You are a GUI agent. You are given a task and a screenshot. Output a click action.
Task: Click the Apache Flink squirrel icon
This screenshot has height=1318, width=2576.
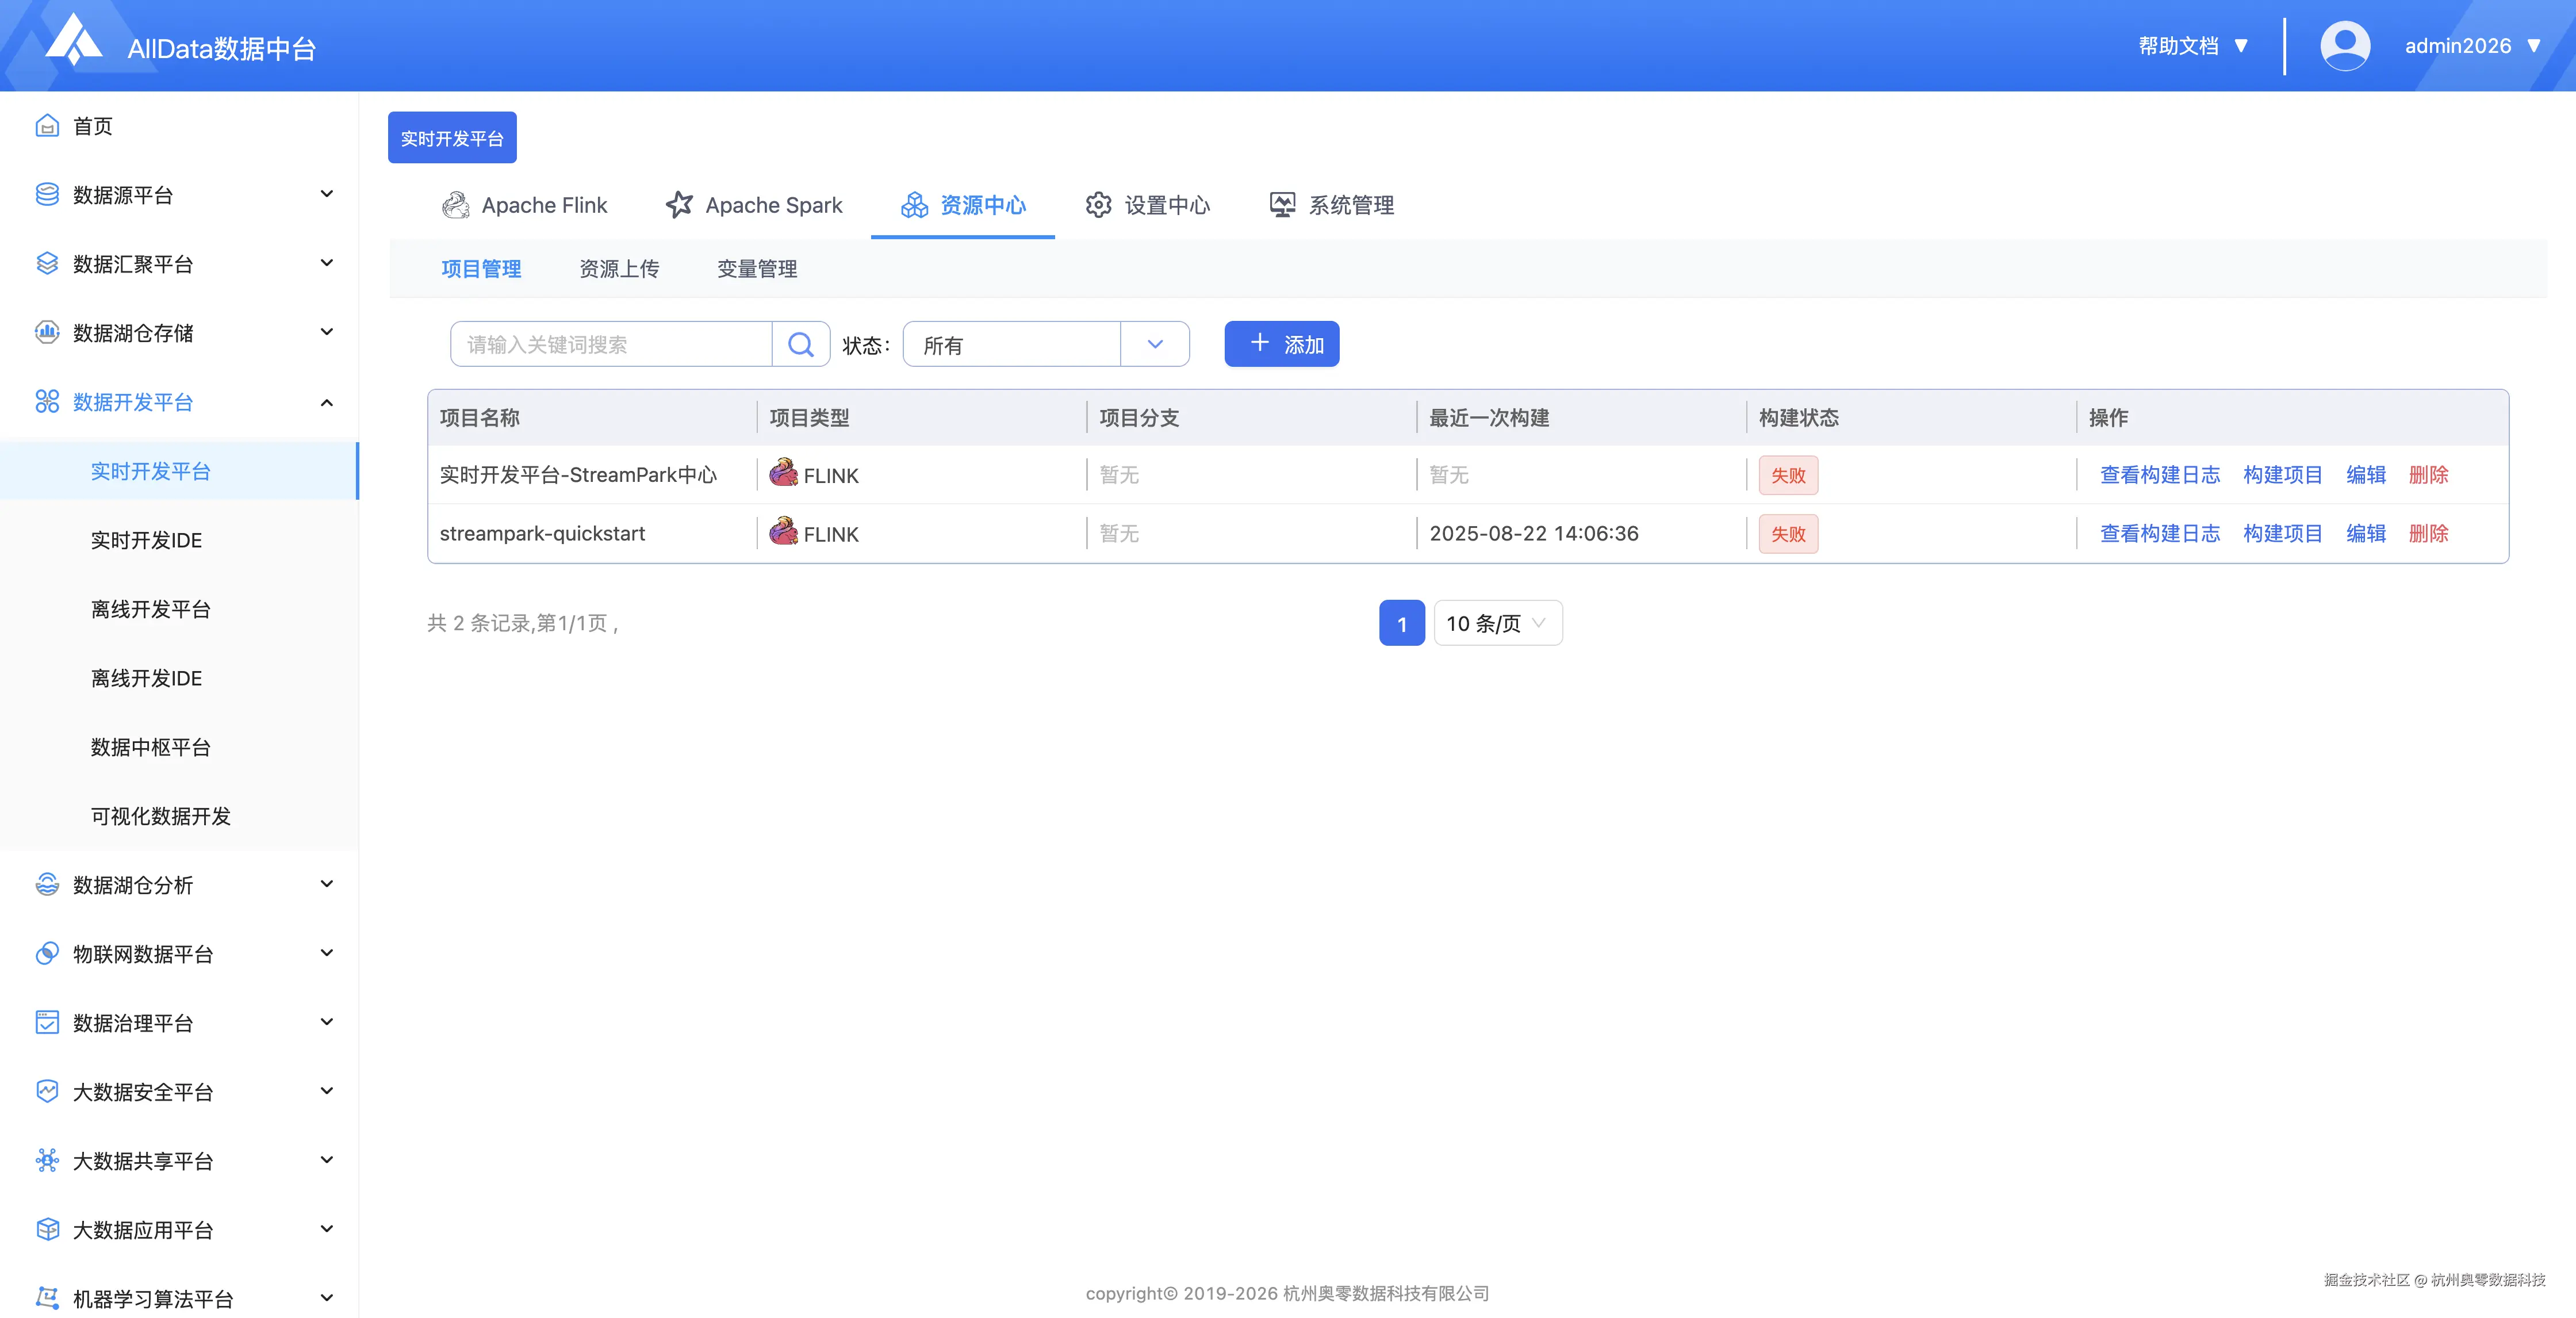(456, 205)
